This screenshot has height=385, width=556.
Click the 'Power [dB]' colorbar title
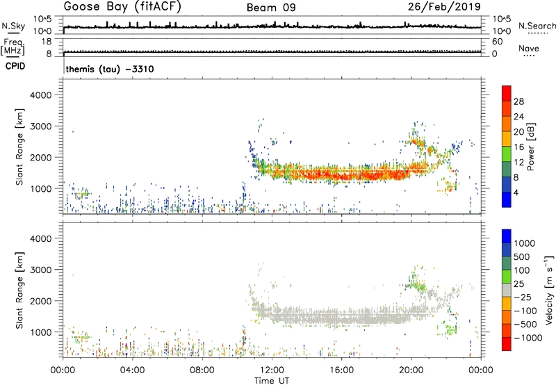point(530,147)
